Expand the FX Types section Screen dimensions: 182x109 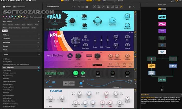pos(39,35)
